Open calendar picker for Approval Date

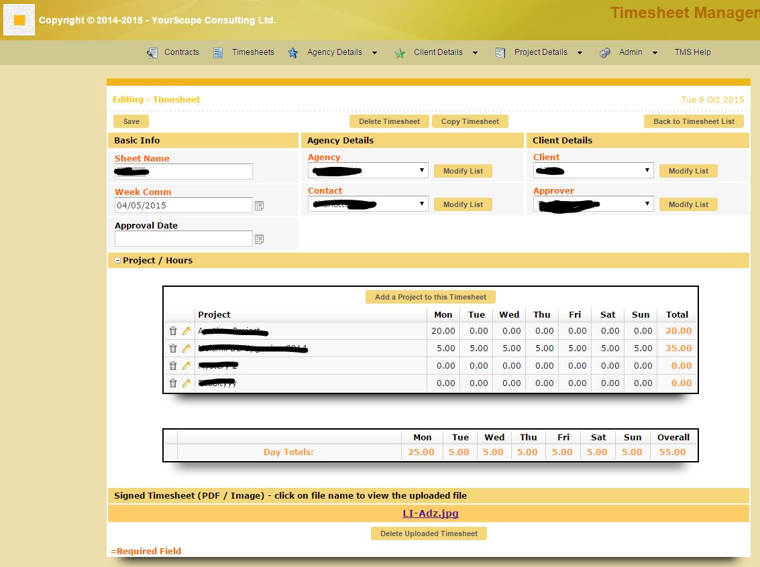click(x=260, y=239)
